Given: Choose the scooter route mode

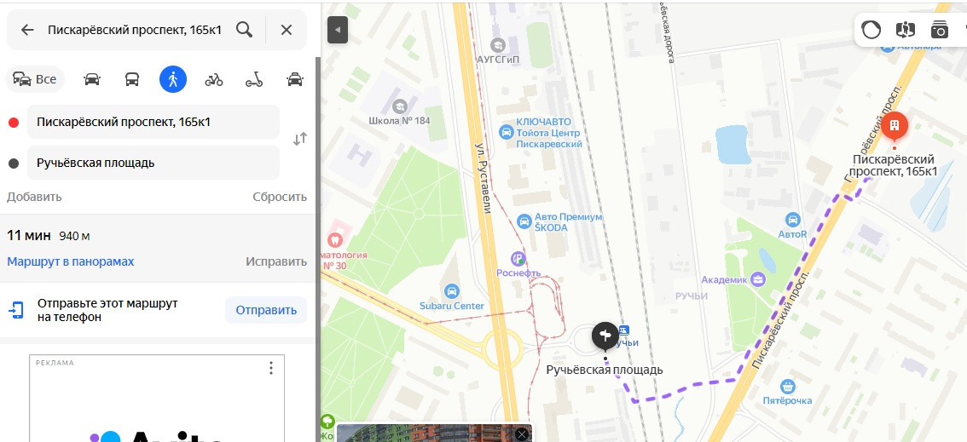Looking at the screenshot, I should [254, 79].
